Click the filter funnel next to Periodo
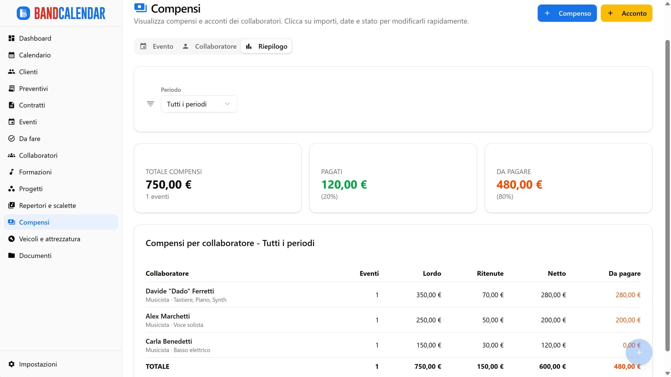 click(x=150, y=103)
